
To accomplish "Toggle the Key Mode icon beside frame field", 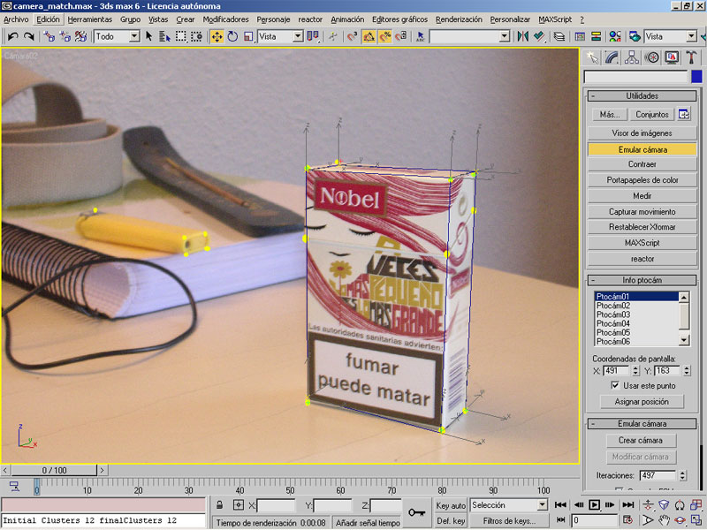I will point(560,520).
